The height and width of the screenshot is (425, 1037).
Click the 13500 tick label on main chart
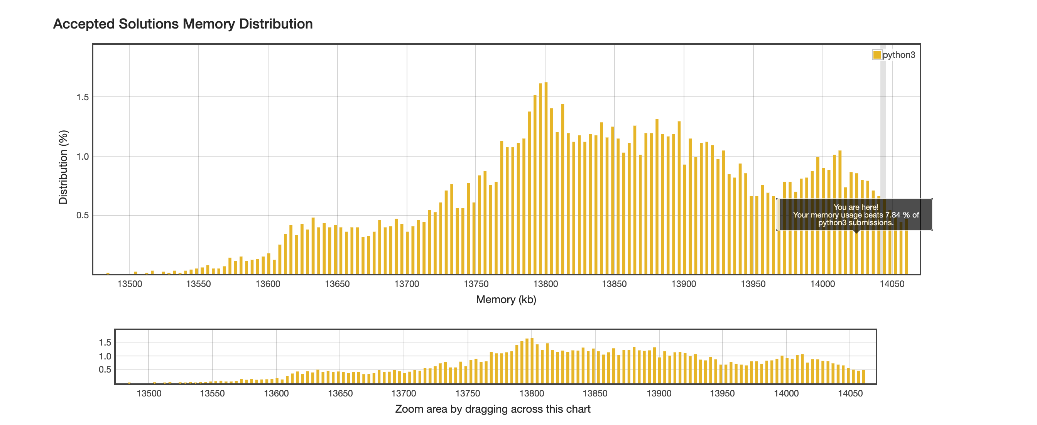pyautogui.click(x=130, y=284)
